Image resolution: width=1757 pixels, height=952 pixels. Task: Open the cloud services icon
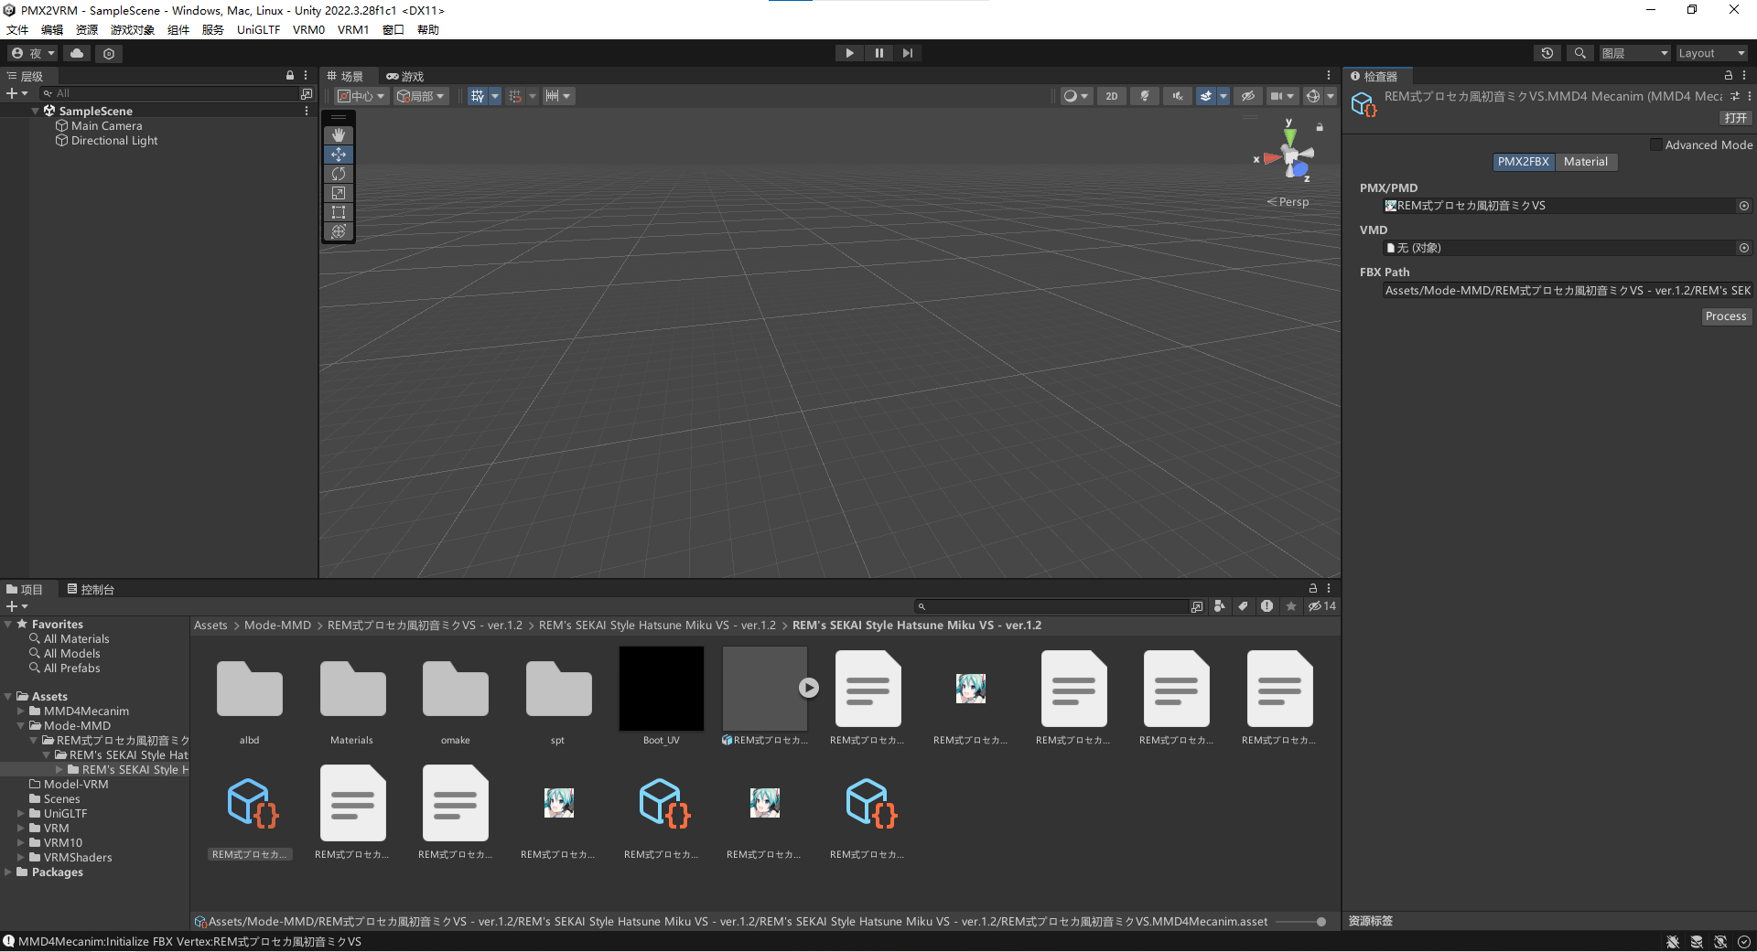click(x=77, y=54)
